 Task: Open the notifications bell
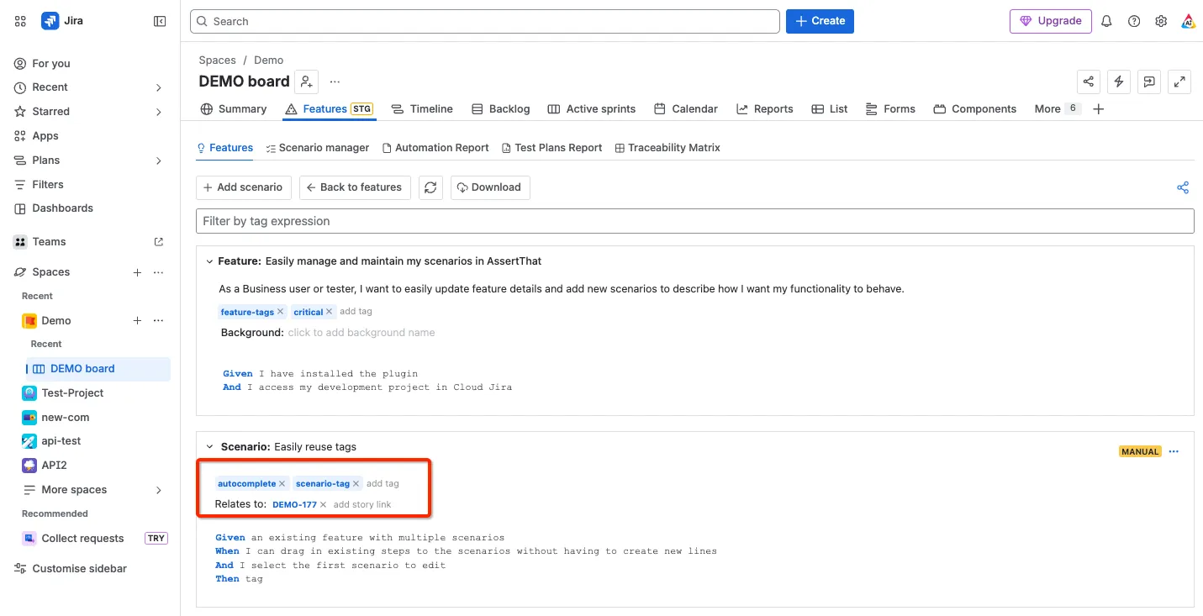coord(1106,21)
